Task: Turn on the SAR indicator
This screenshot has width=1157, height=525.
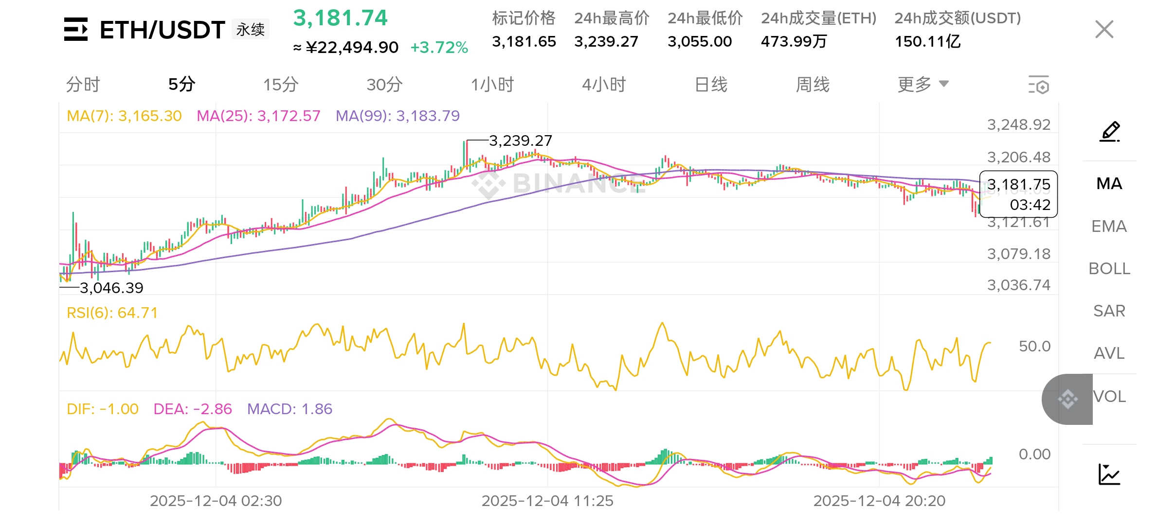Action: pos(1109,311)
